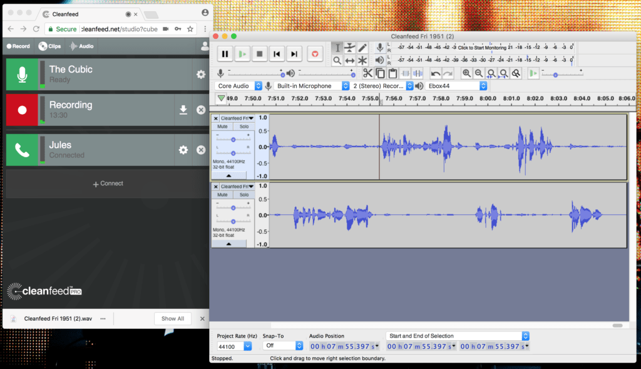Click the Zoom In magnifier button

pos(466,74)
